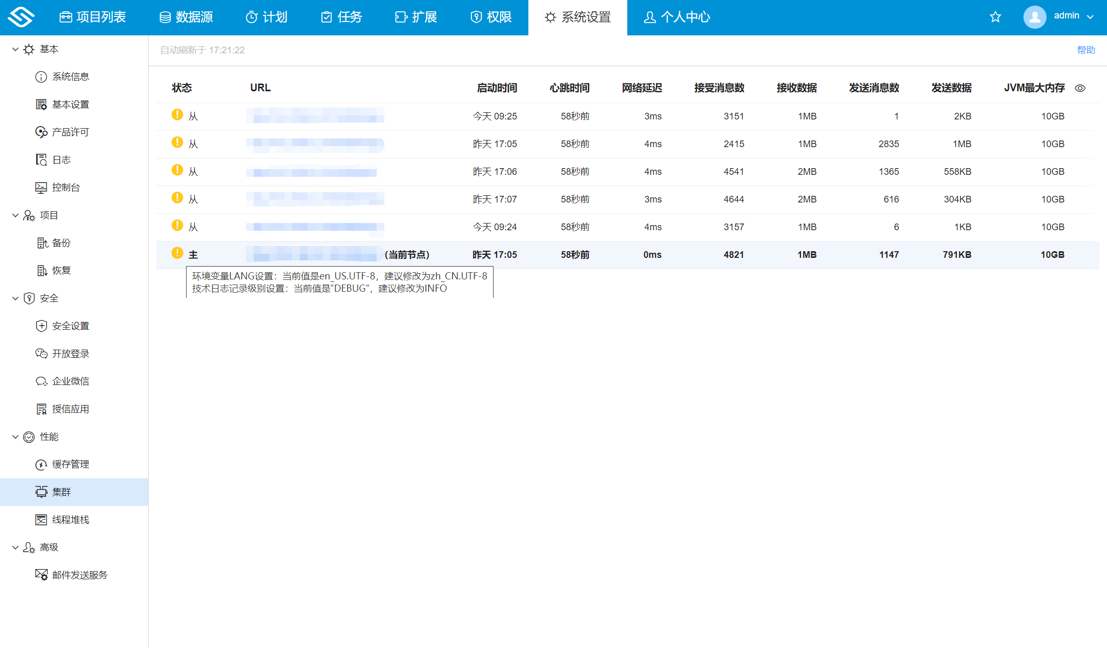Switch to the 数据源 tab
Viewport: 1107px width, 648px height.
pos(187,17)
